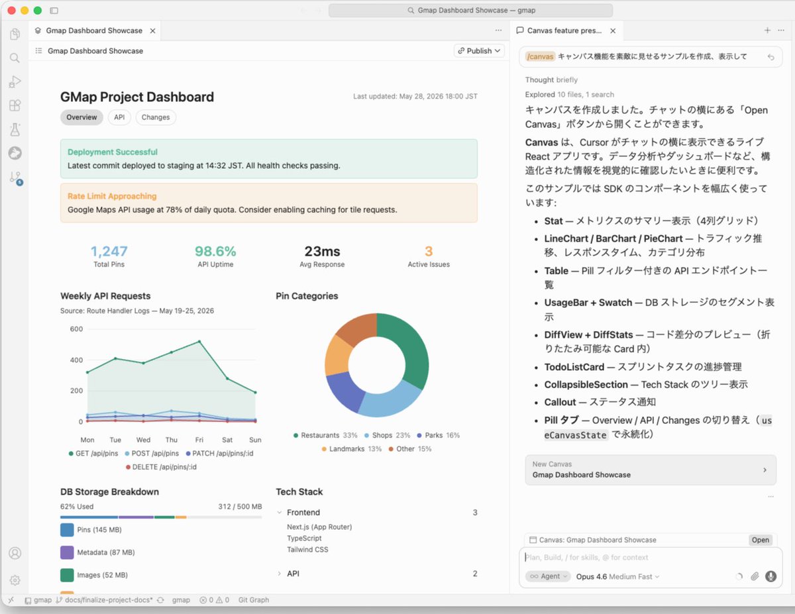Toggle PATCH /api/pins/:id legend entry
Viewport: 795px width, 614px height.
click(220, 454)
